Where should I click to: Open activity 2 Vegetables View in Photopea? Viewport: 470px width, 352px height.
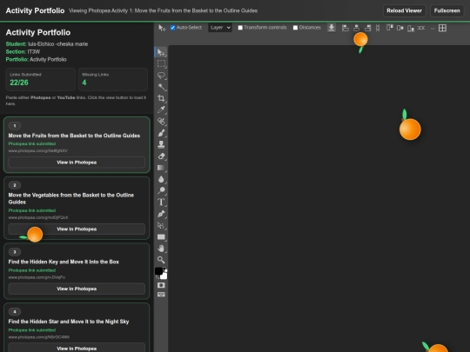point(77,229)
